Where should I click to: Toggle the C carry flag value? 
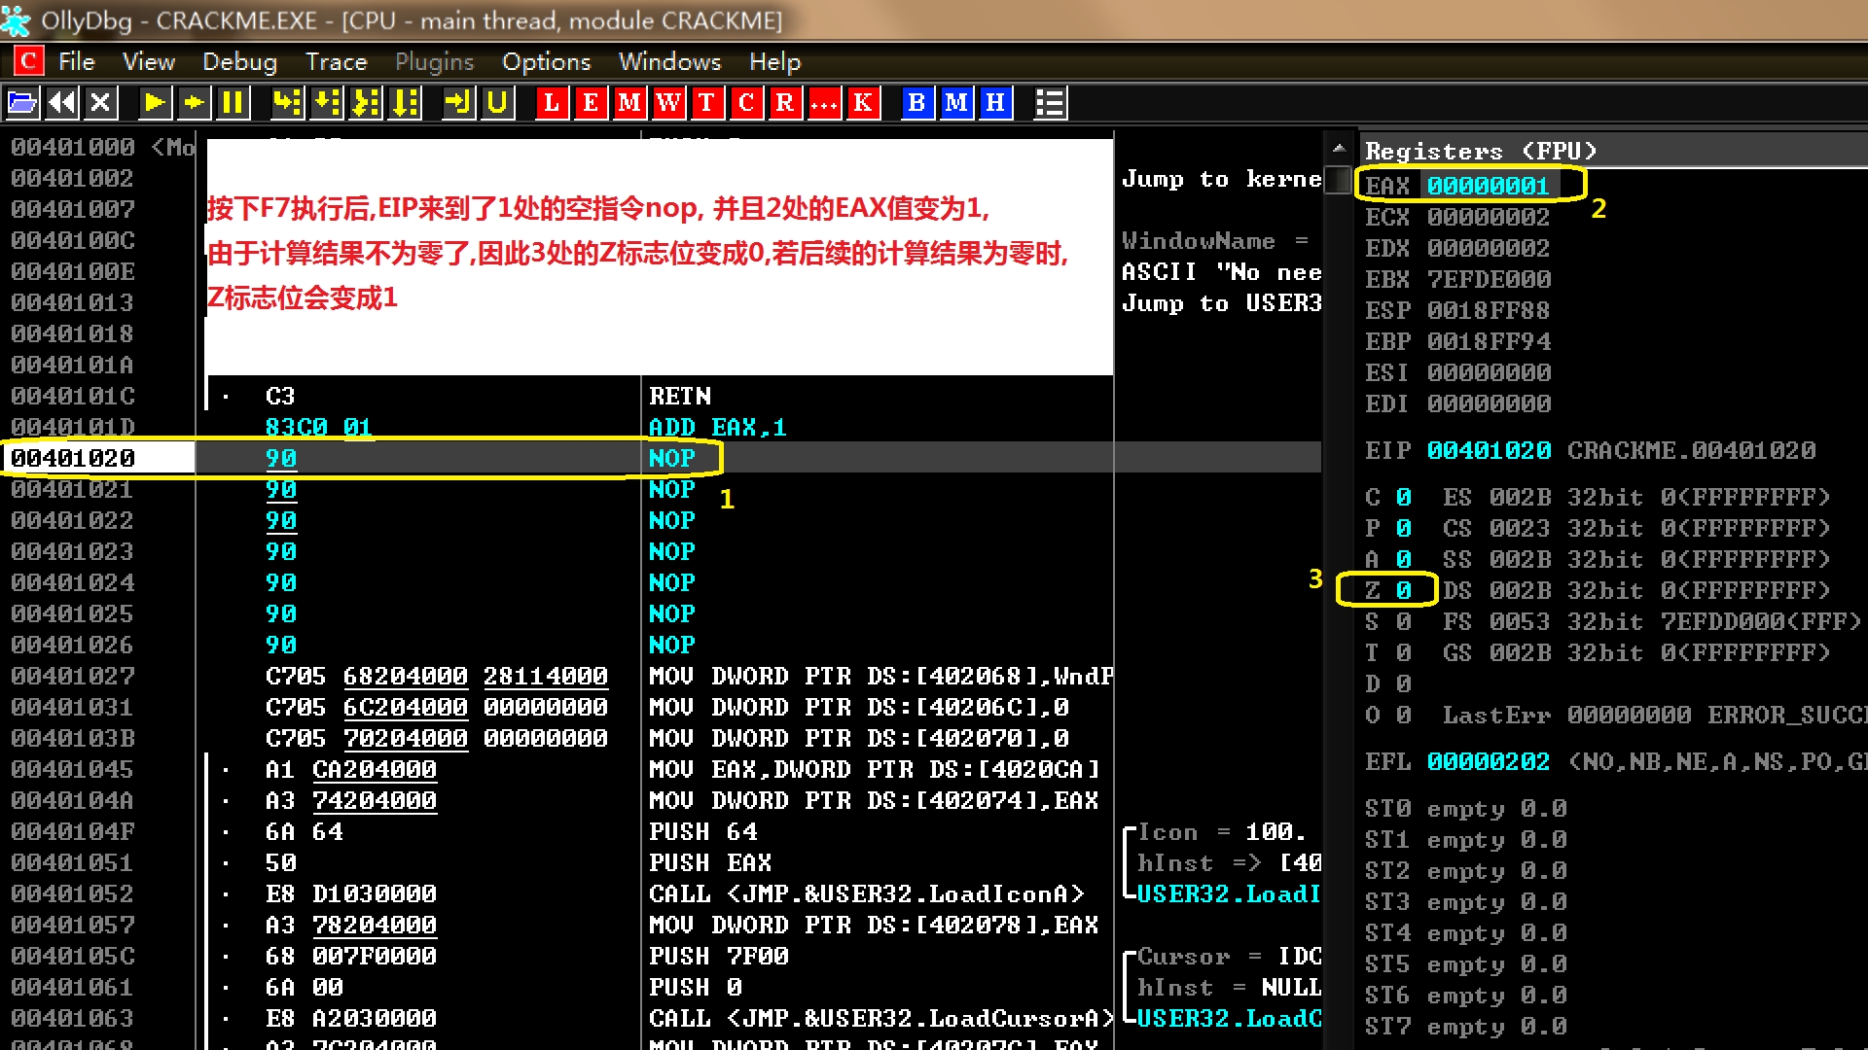coord(1403,497)
